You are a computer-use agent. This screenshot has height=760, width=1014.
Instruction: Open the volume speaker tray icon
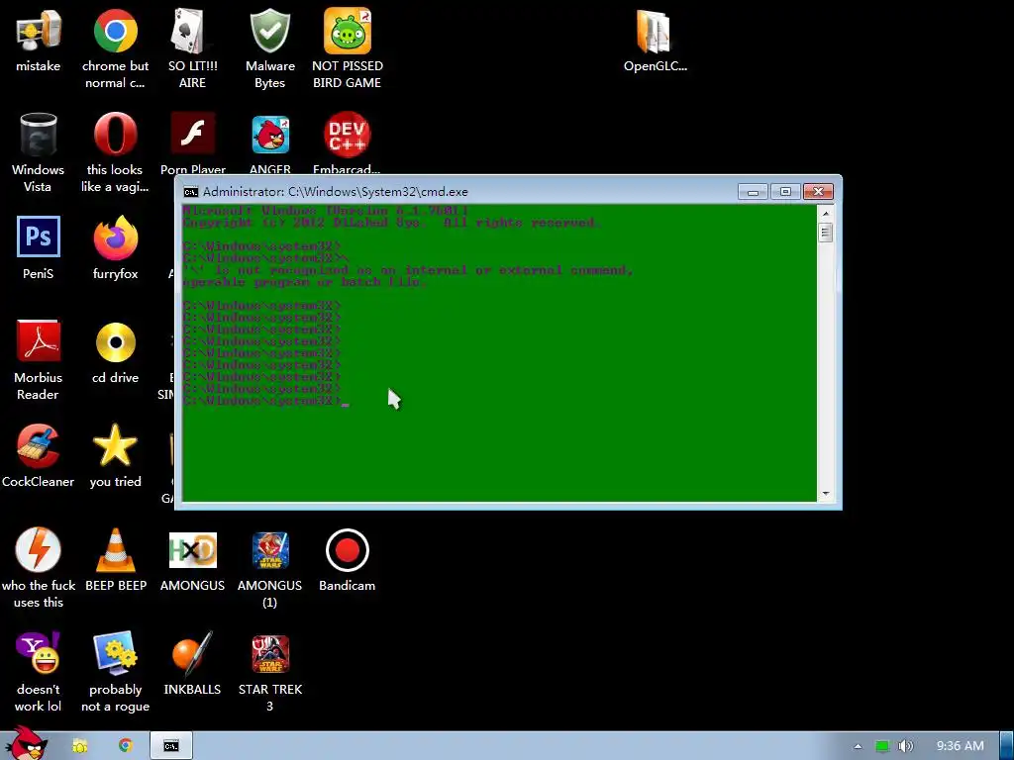[906, 746]
